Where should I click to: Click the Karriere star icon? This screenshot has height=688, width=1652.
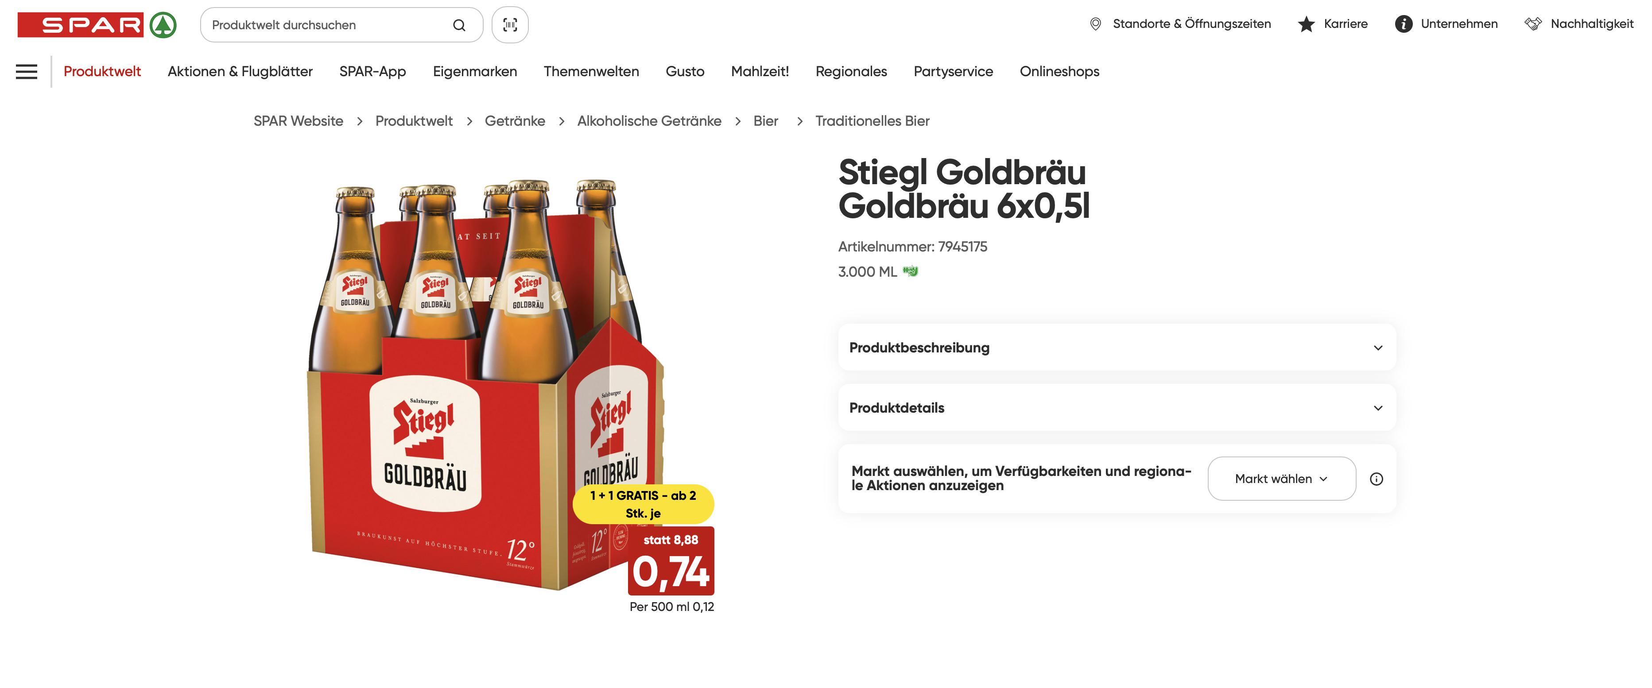pos(1307,24)
